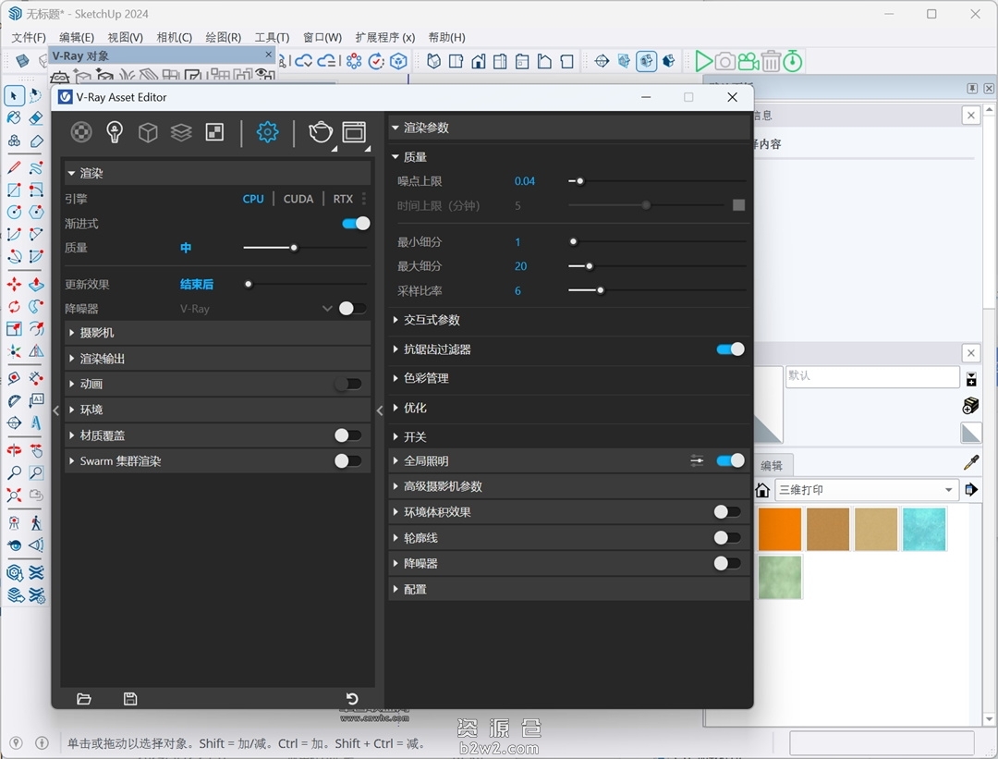Switch the render engine to CUDA

[x=298, y=198]
